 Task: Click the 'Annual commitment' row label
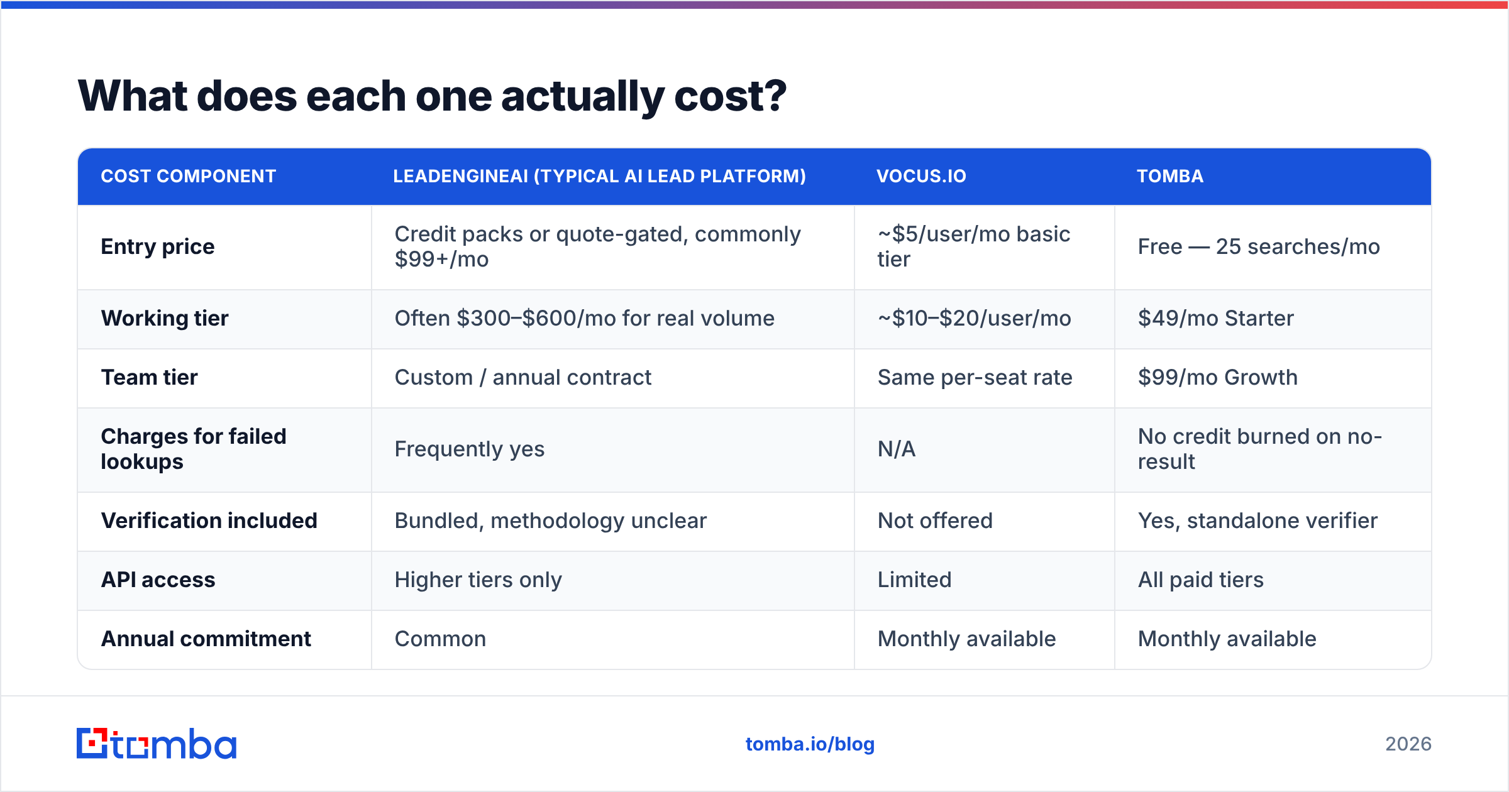[x=206, y=639]
